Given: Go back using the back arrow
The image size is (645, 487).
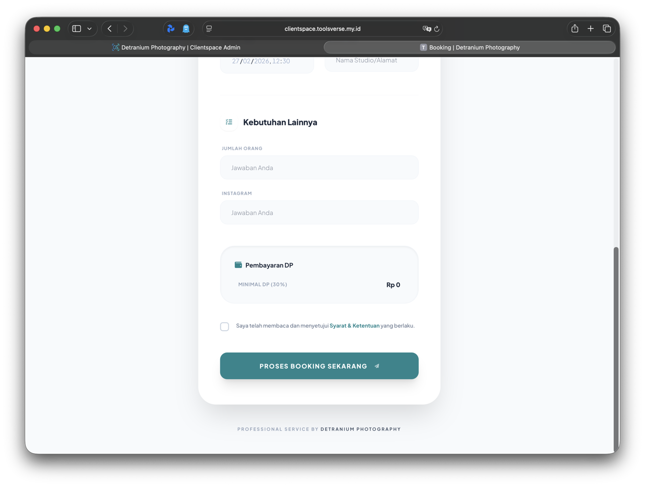Looking at the screenshot, I should pyautogui.click(x=110, y=29).
